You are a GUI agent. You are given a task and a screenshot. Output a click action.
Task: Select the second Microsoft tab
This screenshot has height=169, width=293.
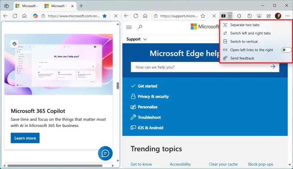pos(56,6)
